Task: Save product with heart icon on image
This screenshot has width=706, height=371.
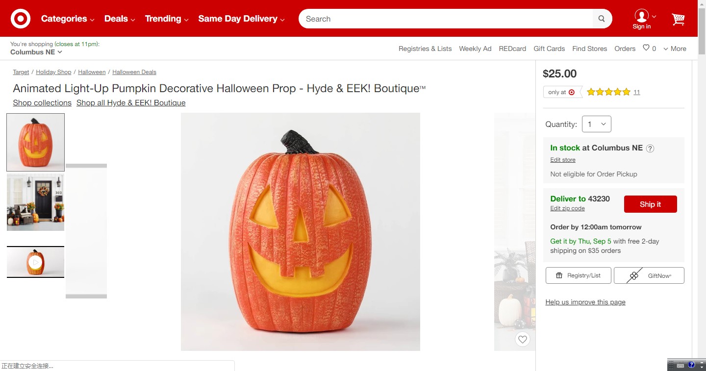Action: click(x=523, y=339)
